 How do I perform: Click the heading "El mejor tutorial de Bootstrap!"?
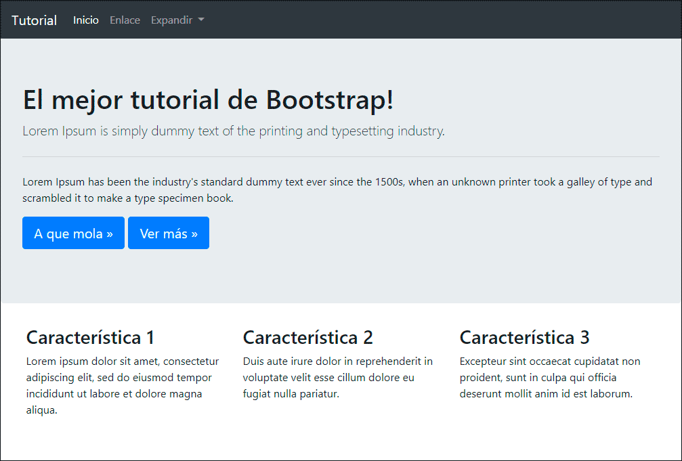coord(208,100)
